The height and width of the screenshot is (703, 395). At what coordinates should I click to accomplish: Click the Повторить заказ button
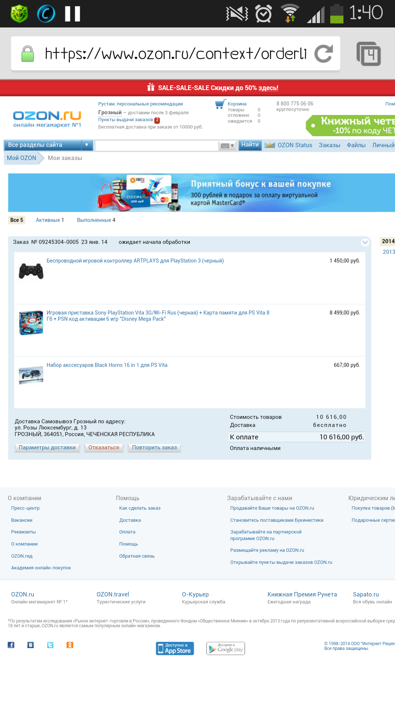tap(154, 447)
